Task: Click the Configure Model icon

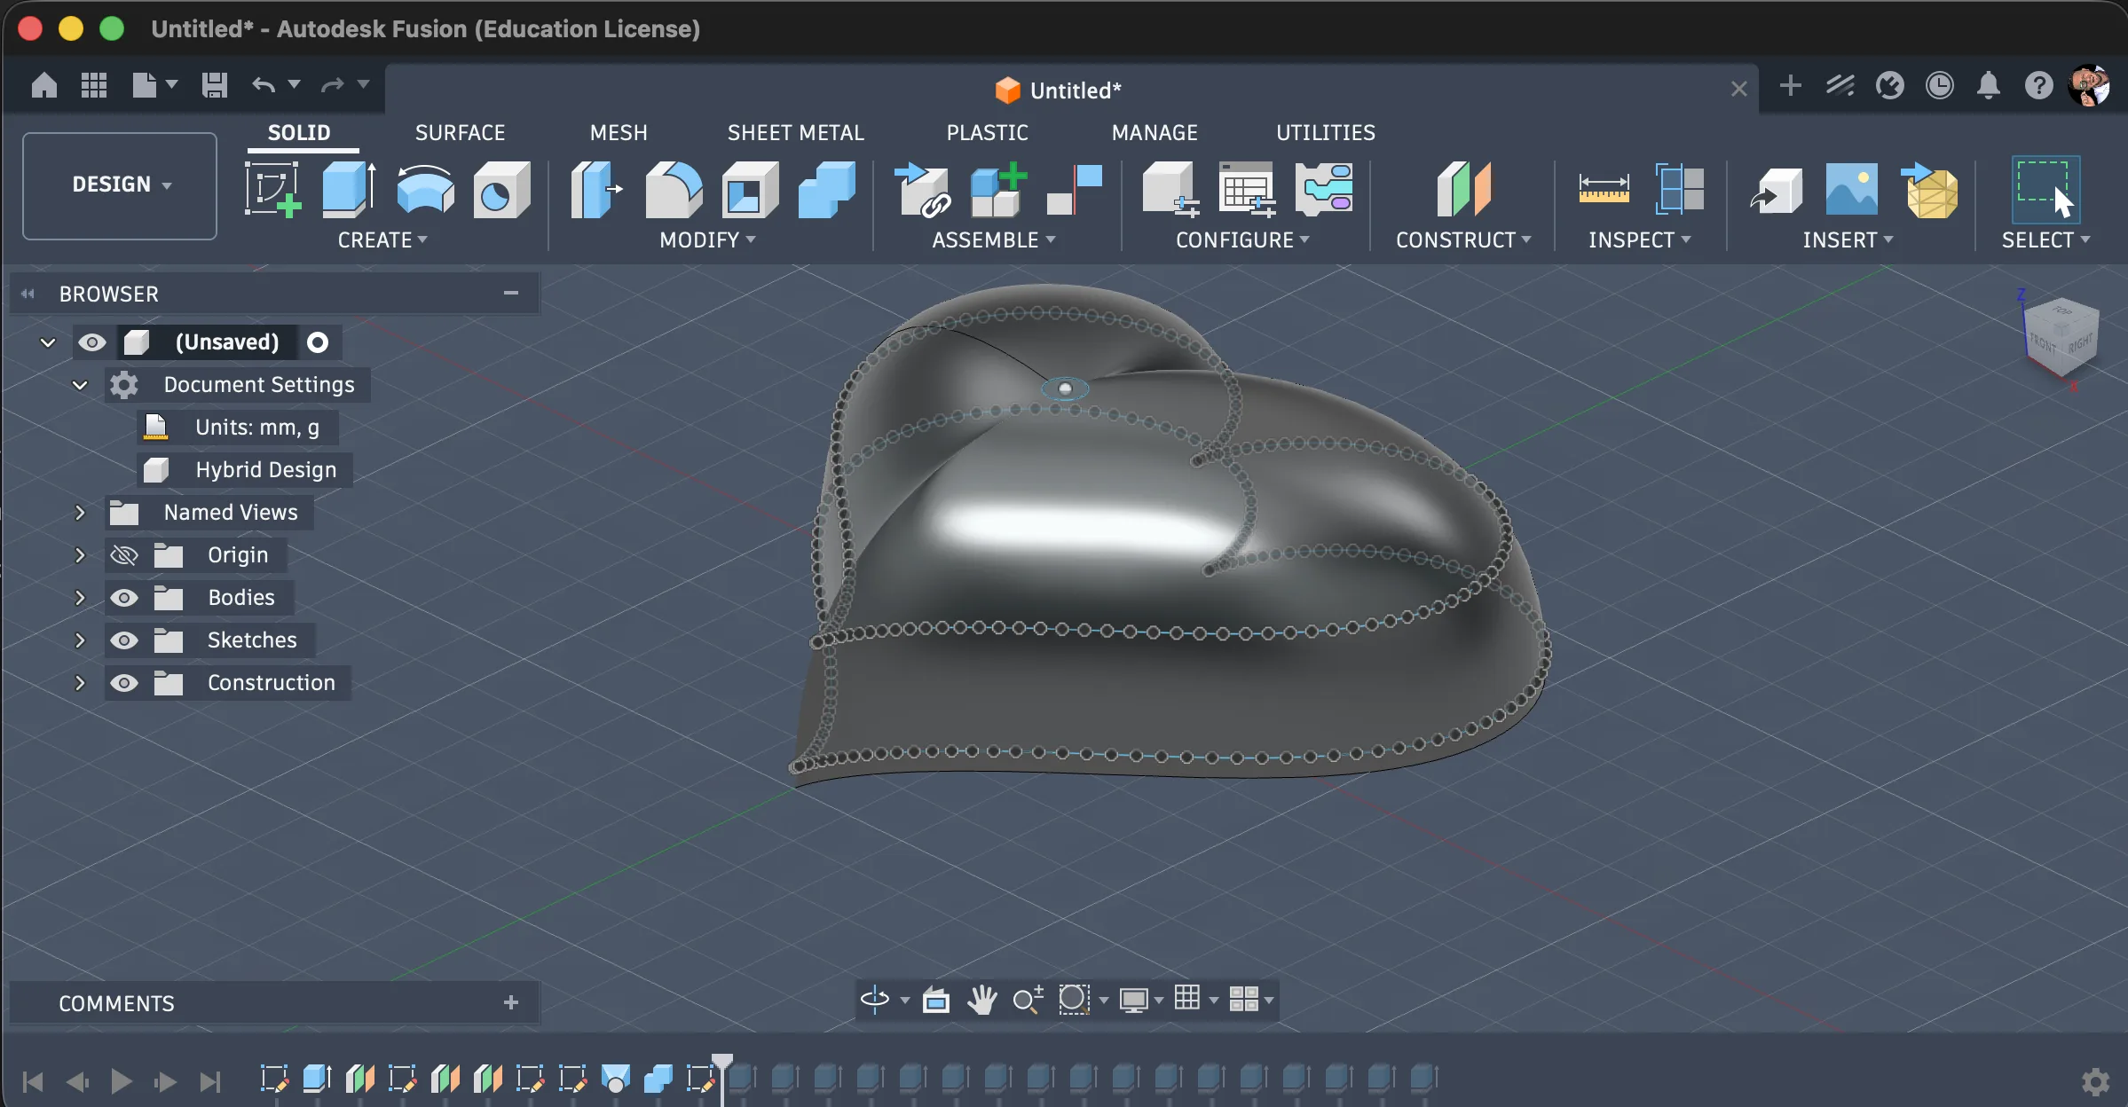Action: tap(1170, 189)
